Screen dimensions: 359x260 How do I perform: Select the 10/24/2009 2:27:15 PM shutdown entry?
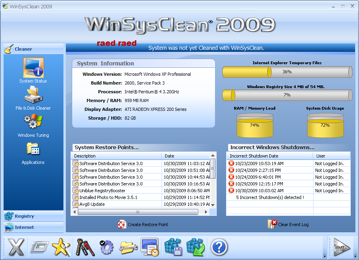coord(288,170)
